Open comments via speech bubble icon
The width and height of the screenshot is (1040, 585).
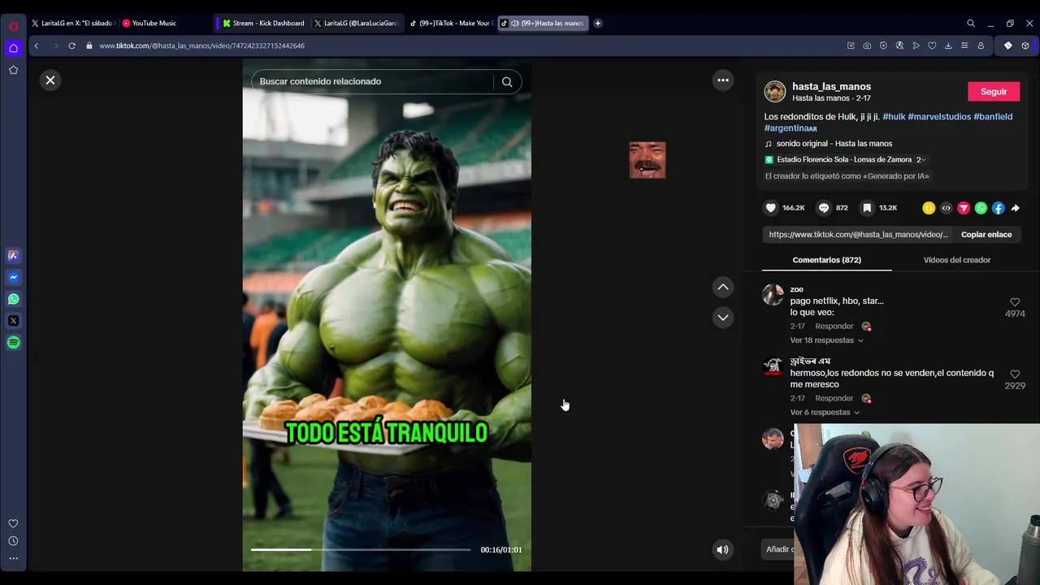coord(824,208)
